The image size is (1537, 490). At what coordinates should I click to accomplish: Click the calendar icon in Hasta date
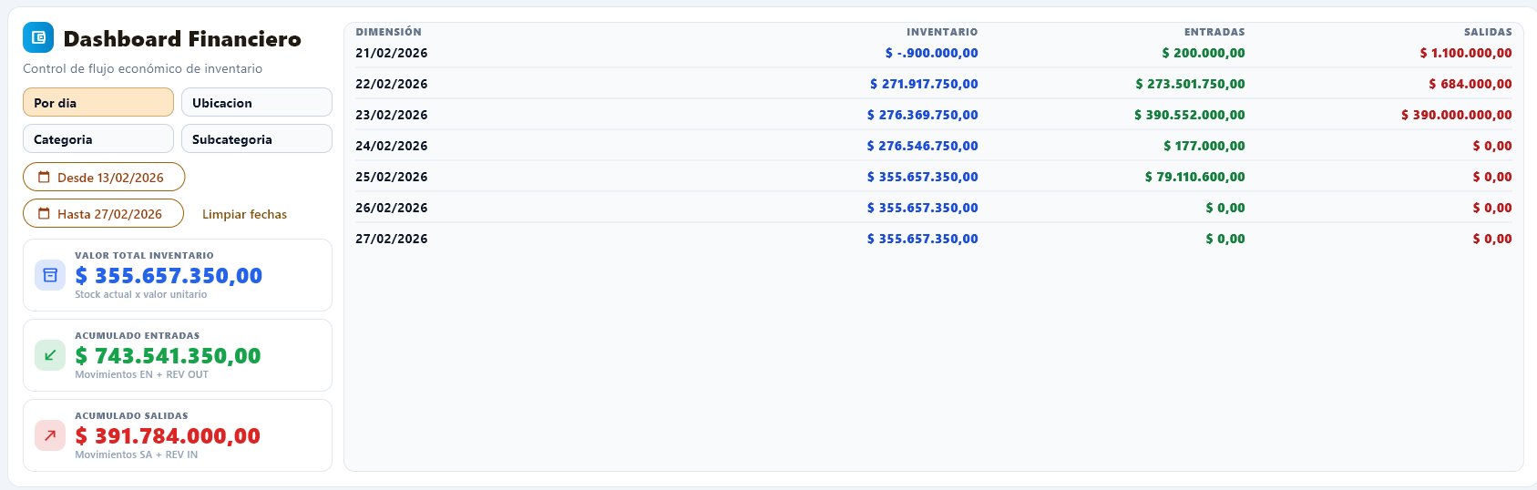[x=44, y=214]
